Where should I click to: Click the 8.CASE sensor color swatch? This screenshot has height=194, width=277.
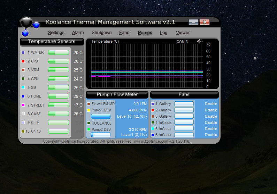[23, 114]
